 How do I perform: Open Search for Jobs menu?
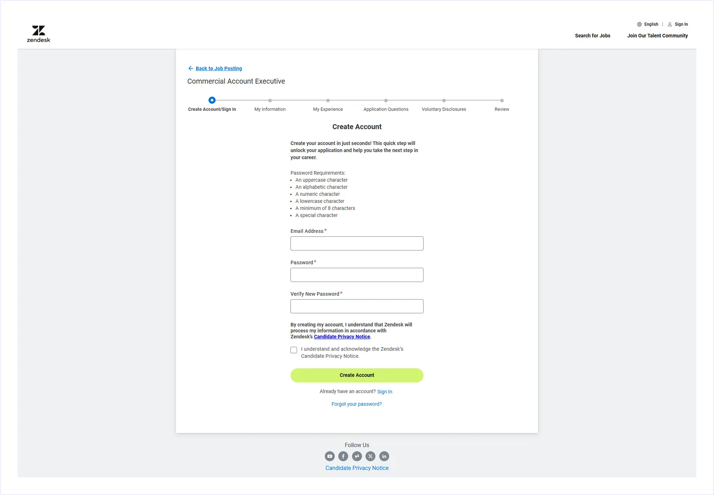click(592, 36)
